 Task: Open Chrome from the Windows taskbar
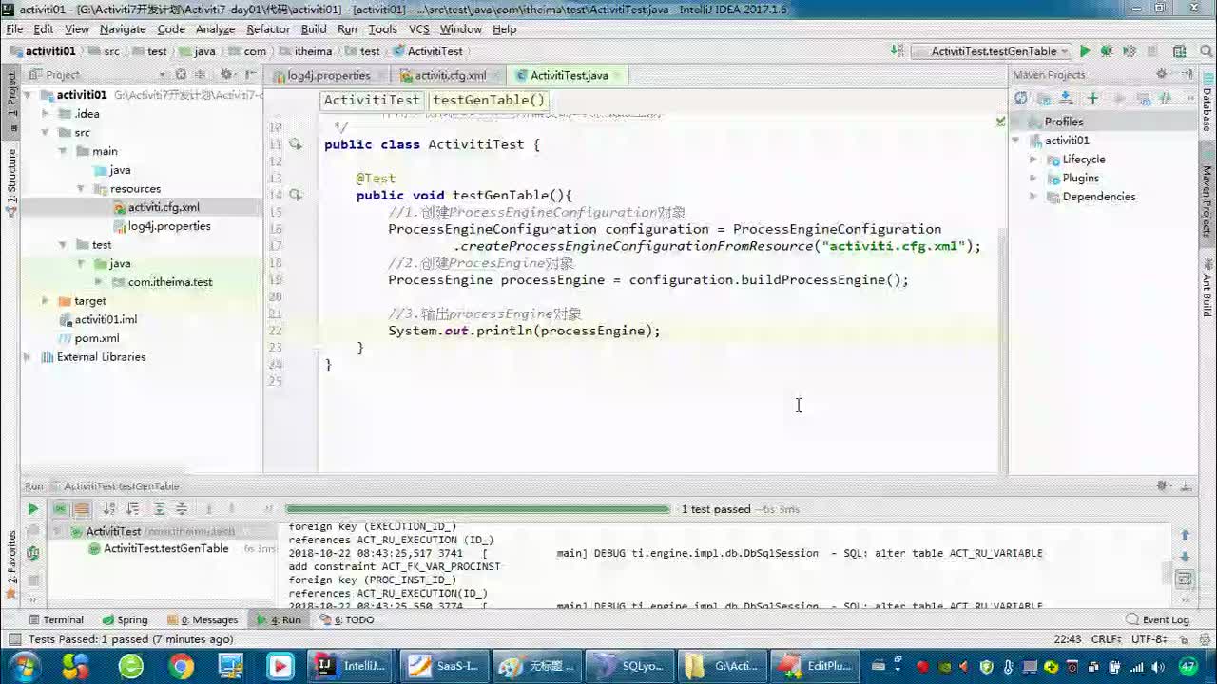pyautogui.click(x=181, y=666)
